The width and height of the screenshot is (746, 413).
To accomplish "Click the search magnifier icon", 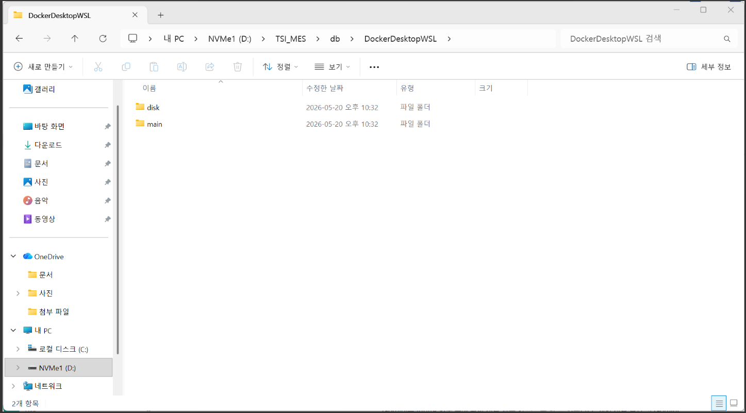I will tap(727, 39).
